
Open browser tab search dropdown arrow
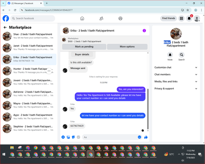(3, 3)
